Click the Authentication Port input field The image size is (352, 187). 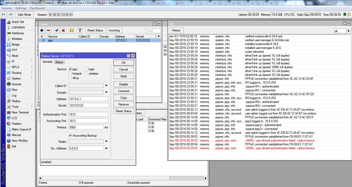[x=88, y=114]
